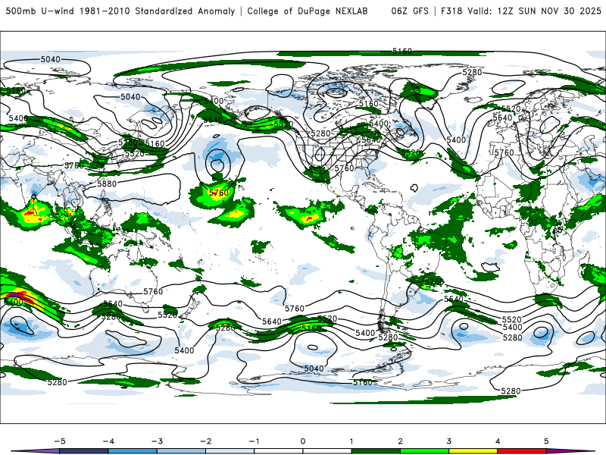Click the '-3' color bar tick label
The image size is (606, 455).
[157, 441]
